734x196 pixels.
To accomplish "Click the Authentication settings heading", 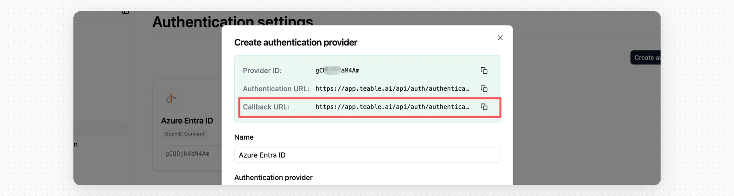I will coord(233,22).
